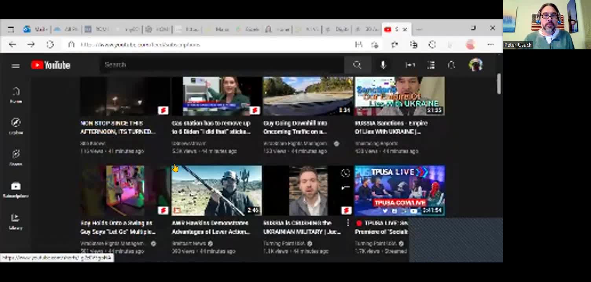Open three-dot menu for RUSSIA Is CRUSHING video

(348, 223)
